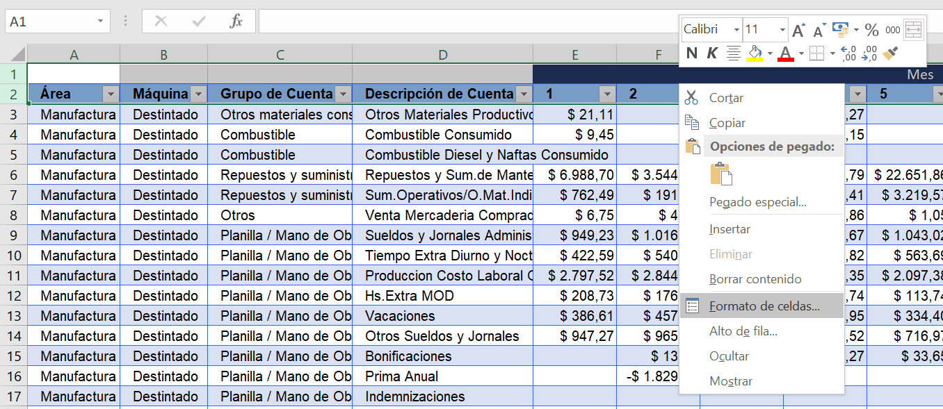Open the Insert Function (fx) dialog

pyautogui.click(x=236, y=20)
